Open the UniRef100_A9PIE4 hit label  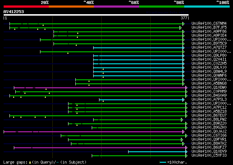(x=209, y=36)
